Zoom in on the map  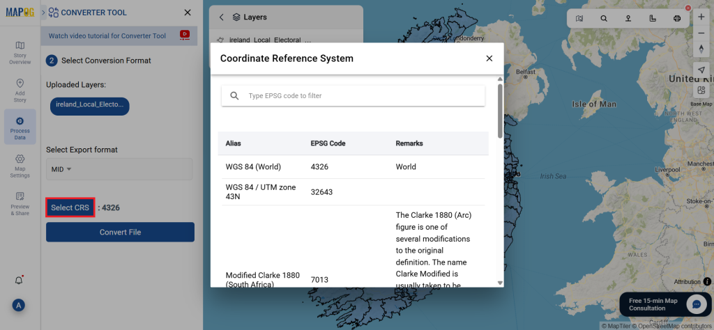tap(701, 17)
